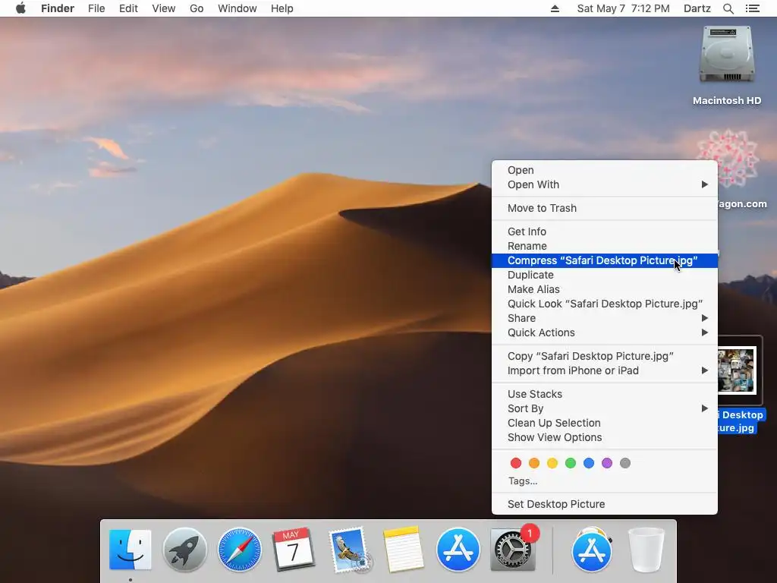Screen dimensions: 777x583
Task: Apply the blue tag
Action: [589, 463]
